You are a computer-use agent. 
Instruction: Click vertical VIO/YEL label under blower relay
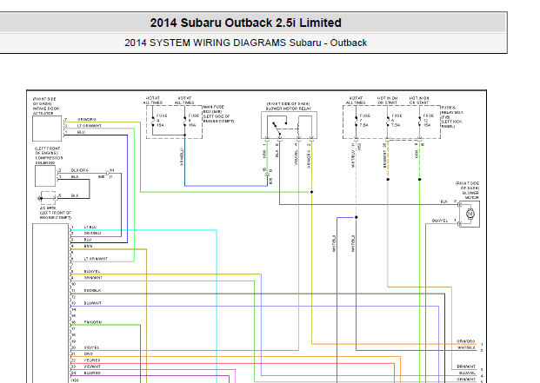coord(297,157)
